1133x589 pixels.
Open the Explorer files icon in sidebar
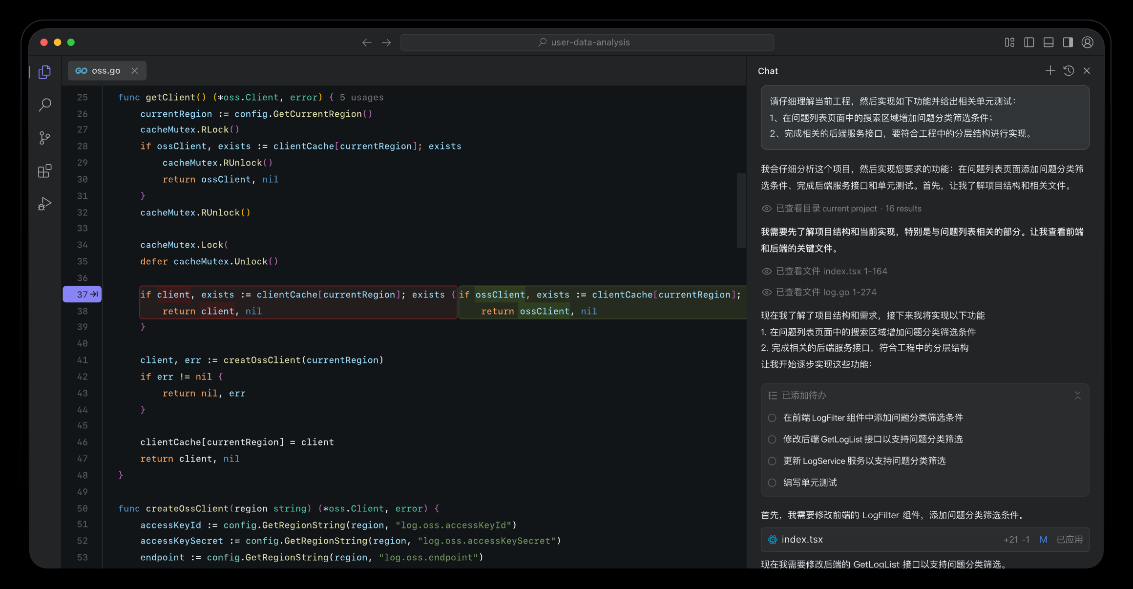[x=44, y=72]
